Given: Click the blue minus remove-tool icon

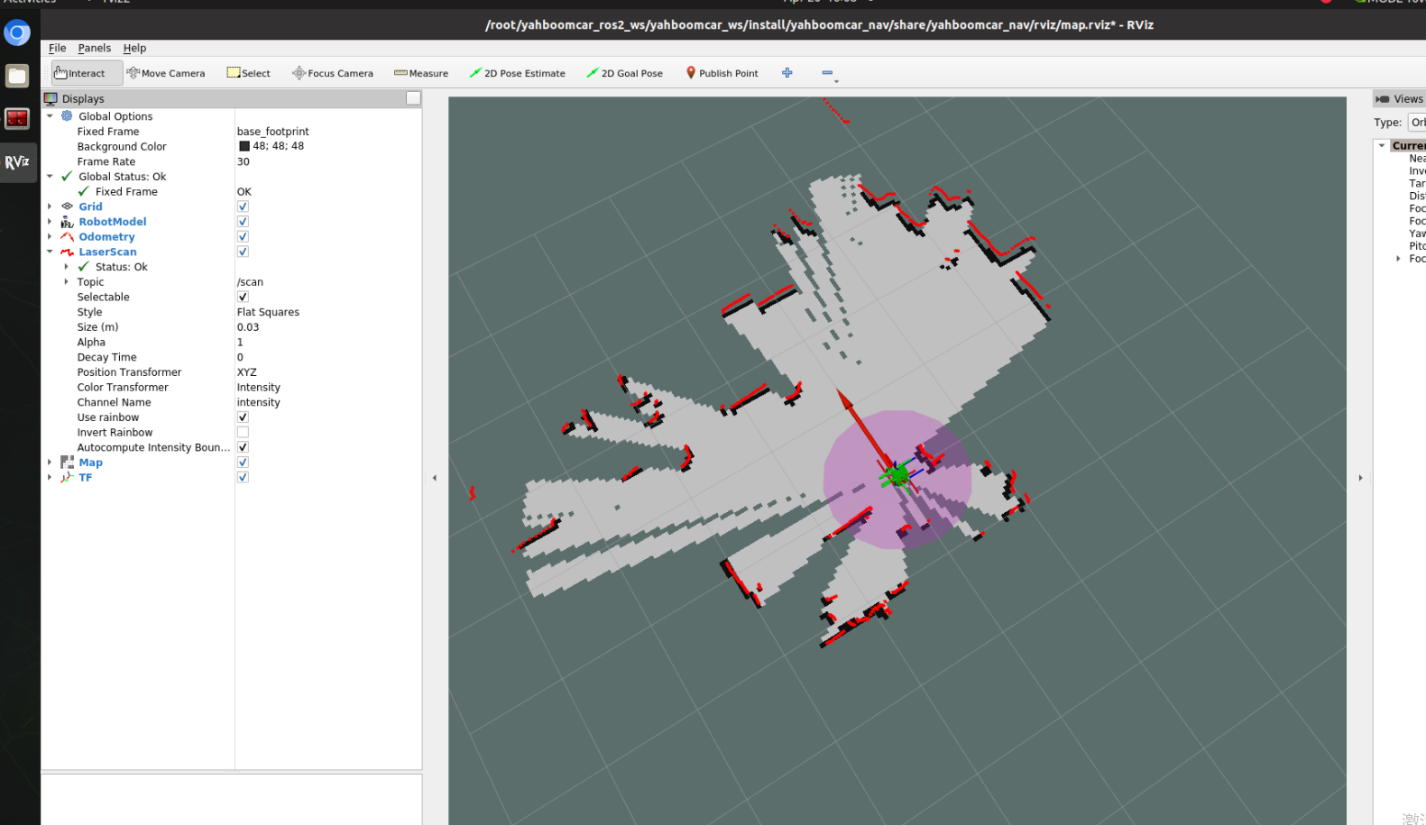Looking at the screenshot, I should [827, 73].
